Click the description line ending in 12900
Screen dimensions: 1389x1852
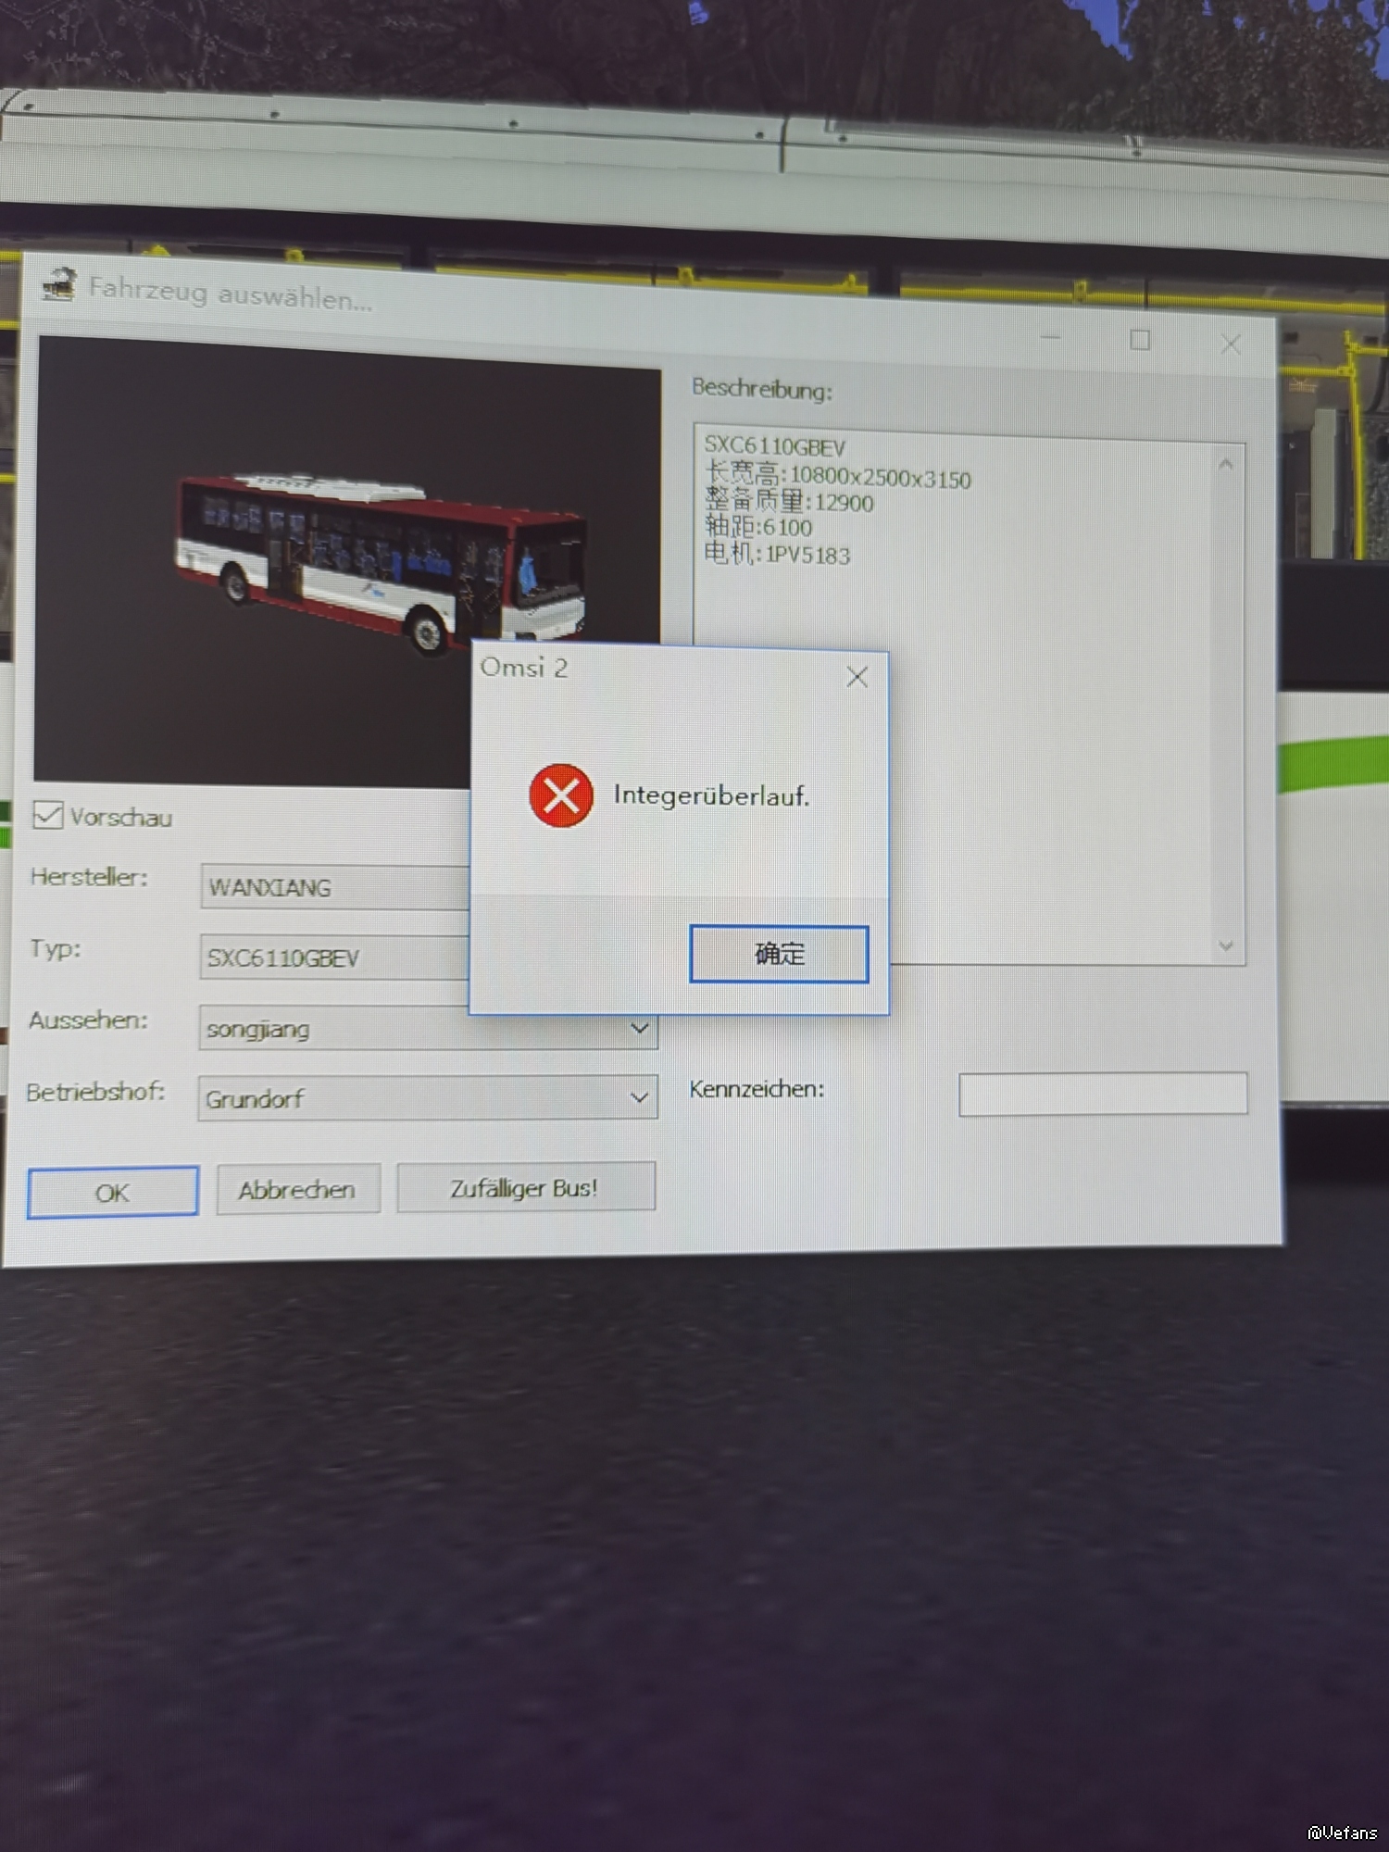789,502
